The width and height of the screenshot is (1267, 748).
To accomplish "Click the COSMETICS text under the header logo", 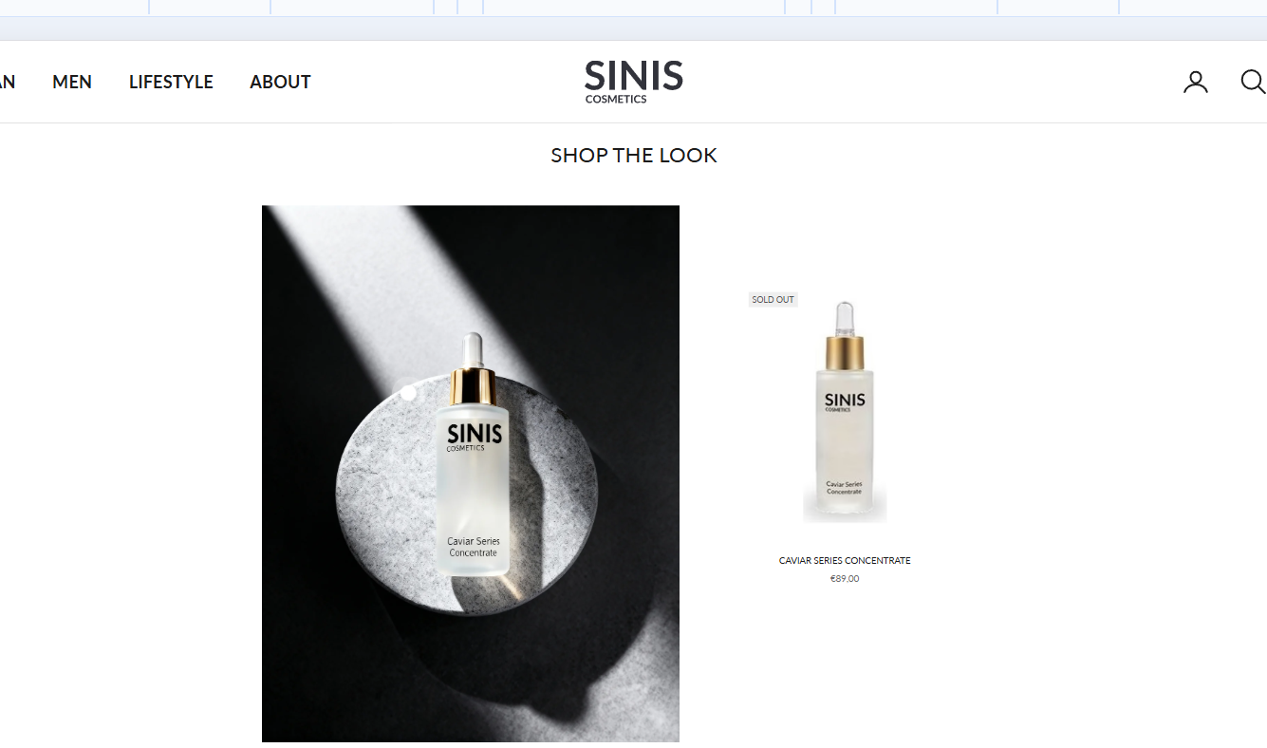I will click(616, 100).
